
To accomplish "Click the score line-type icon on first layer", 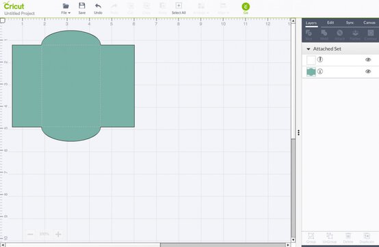I will (320, 59).
